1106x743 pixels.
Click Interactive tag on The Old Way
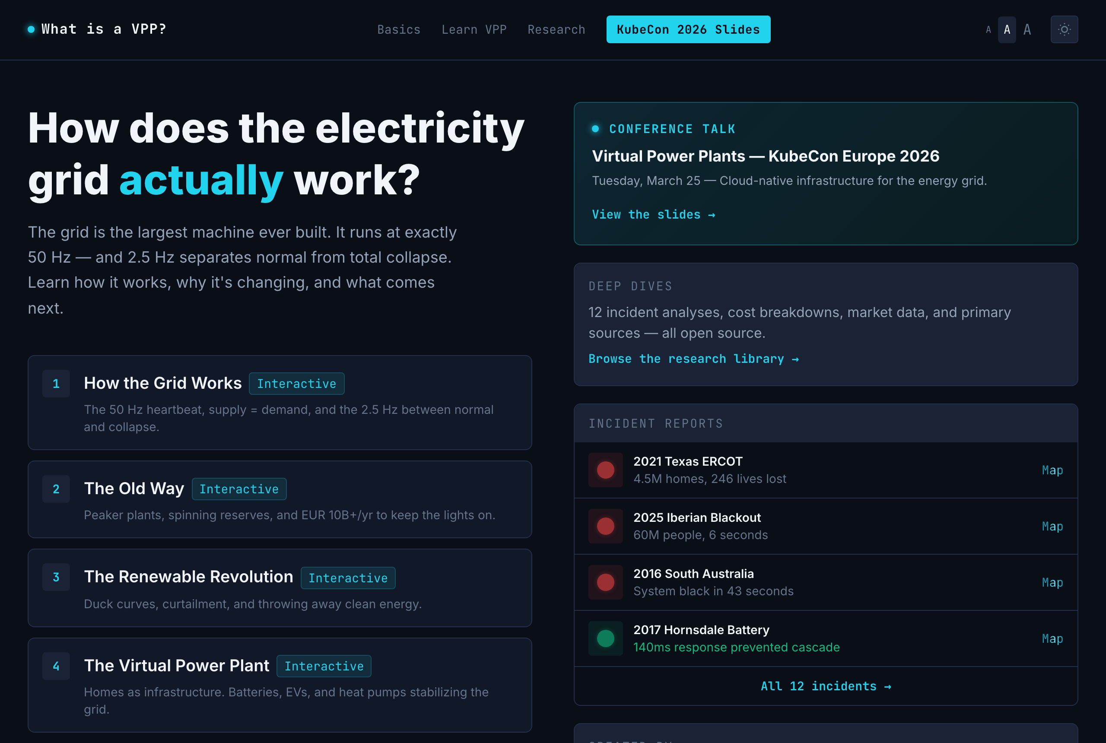tap(239, 489)
